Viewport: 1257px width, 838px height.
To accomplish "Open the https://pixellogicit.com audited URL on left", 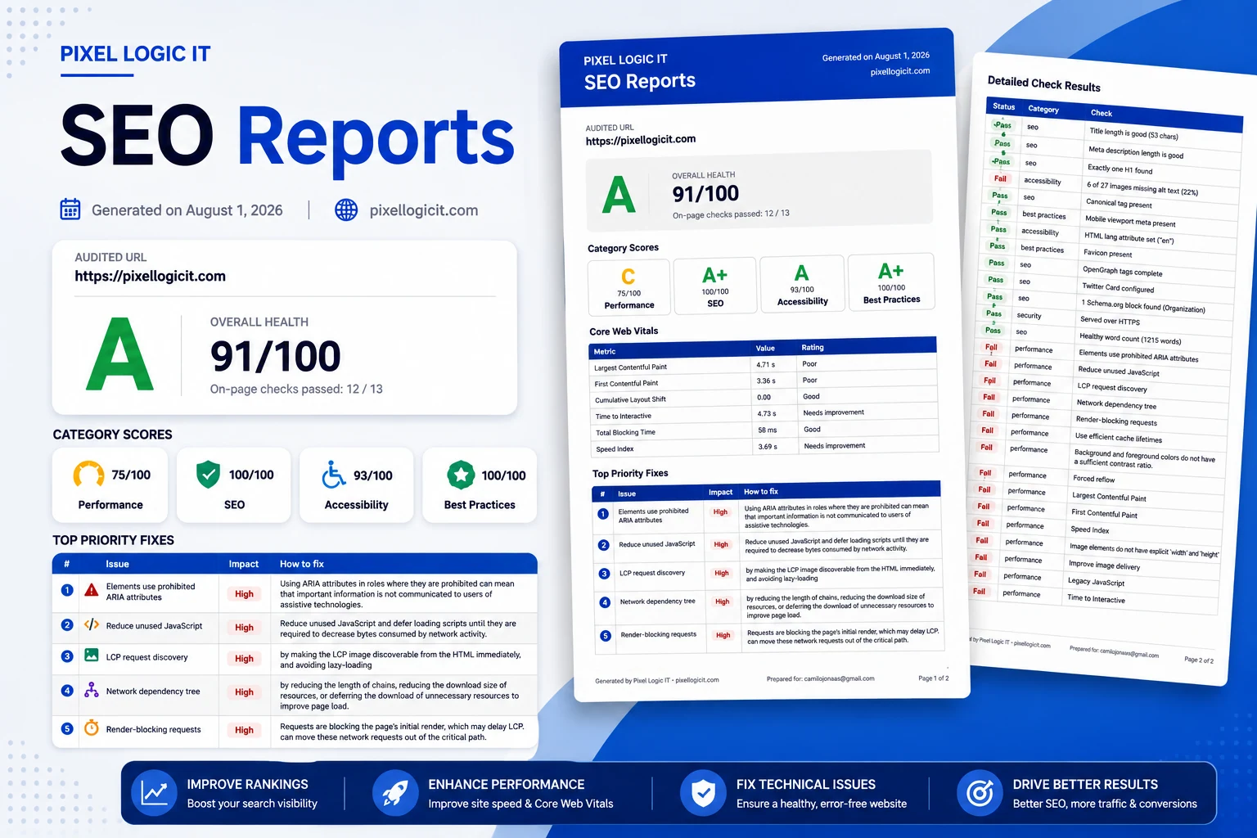I will click(150, 276).
